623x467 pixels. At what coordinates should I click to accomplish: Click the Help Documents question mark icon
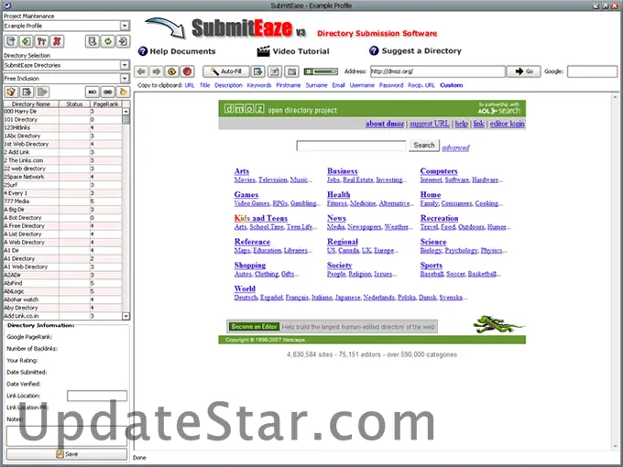142,51
